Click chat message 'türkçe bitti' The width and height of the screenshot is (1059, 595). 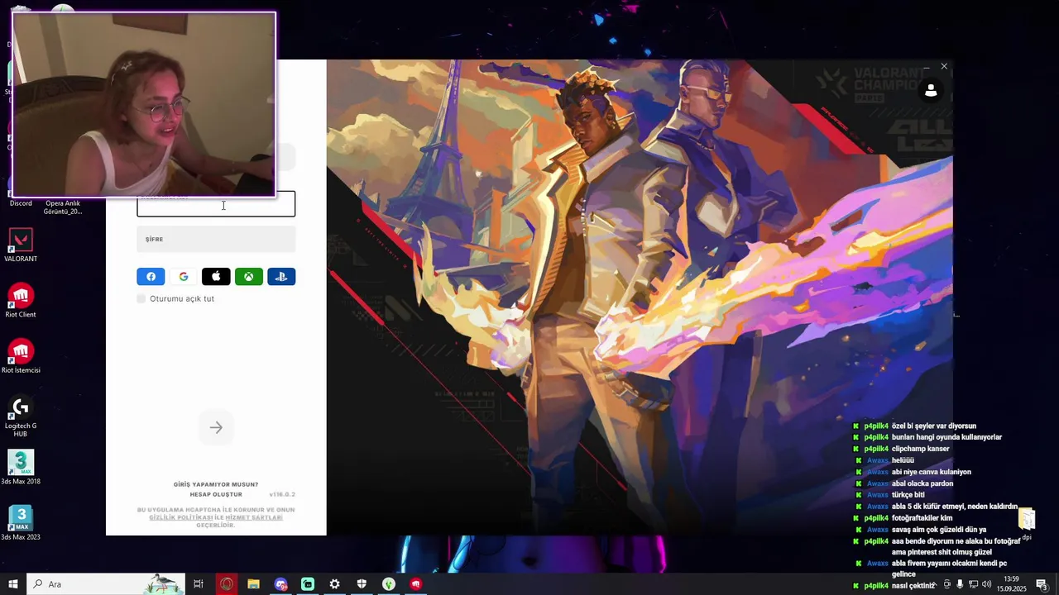[x=908, y=495]
